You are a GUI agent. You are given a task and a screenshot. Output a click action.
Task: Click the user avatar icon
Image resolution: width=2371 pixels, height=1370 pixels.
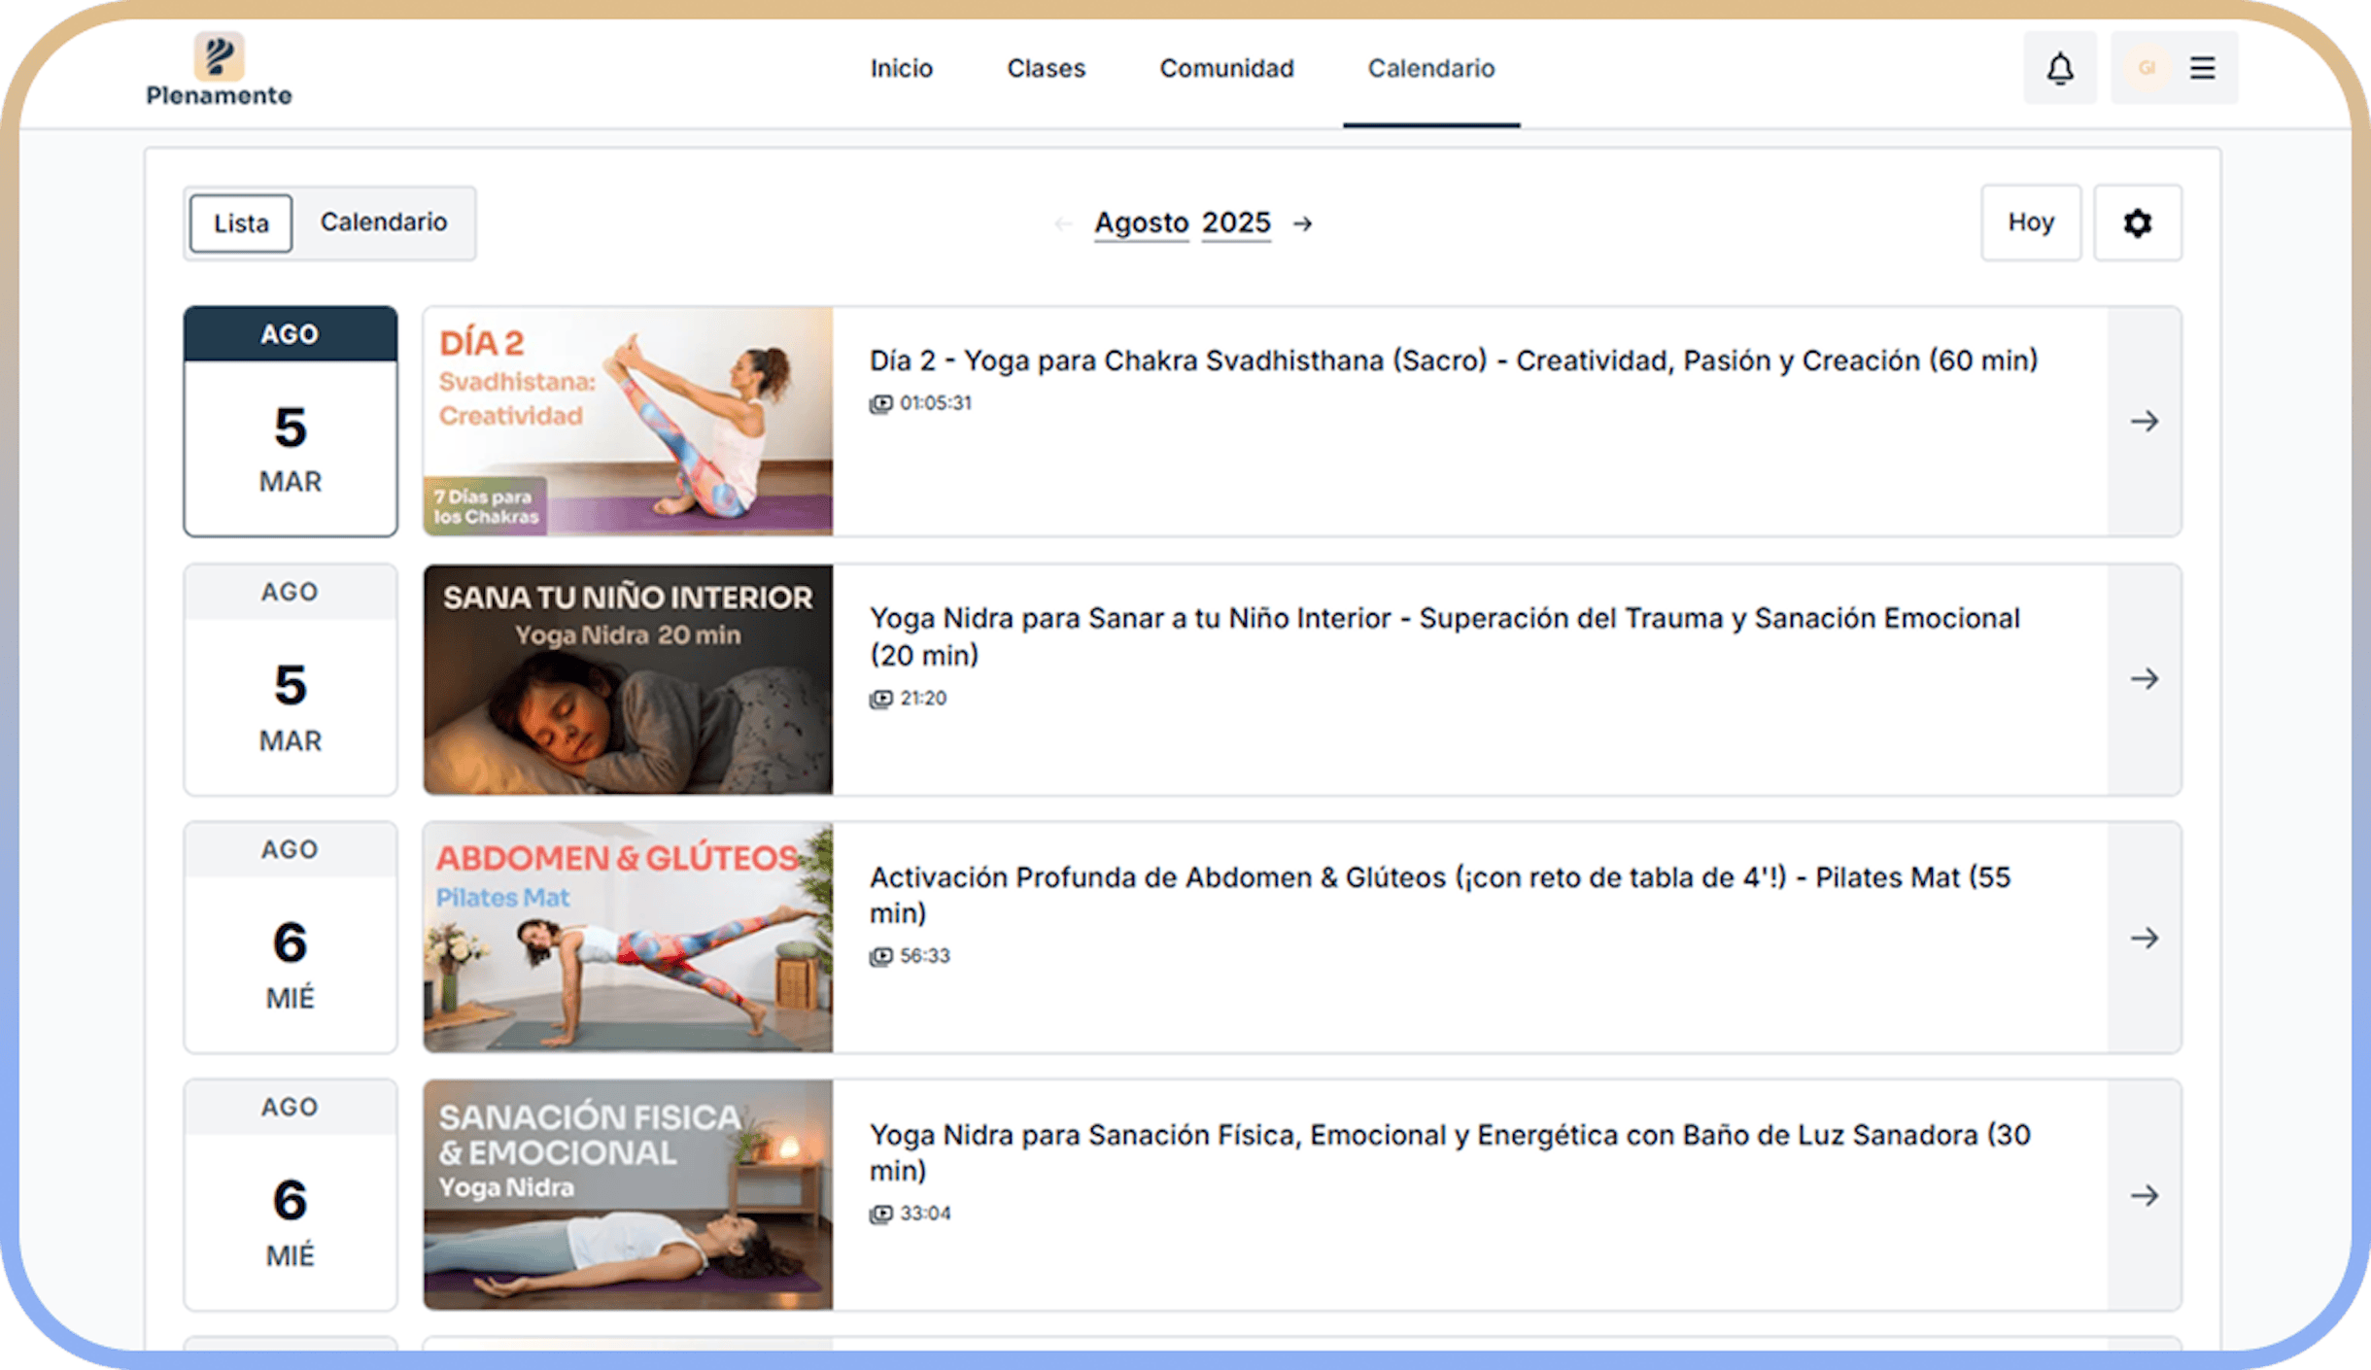coord(2147,68)
